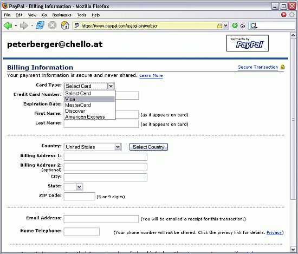The width and height of the screenshot is (298, 254).
Task: Click the vertical scrollbar thumb
Action: pyautogui.click(x=293, y=119)
